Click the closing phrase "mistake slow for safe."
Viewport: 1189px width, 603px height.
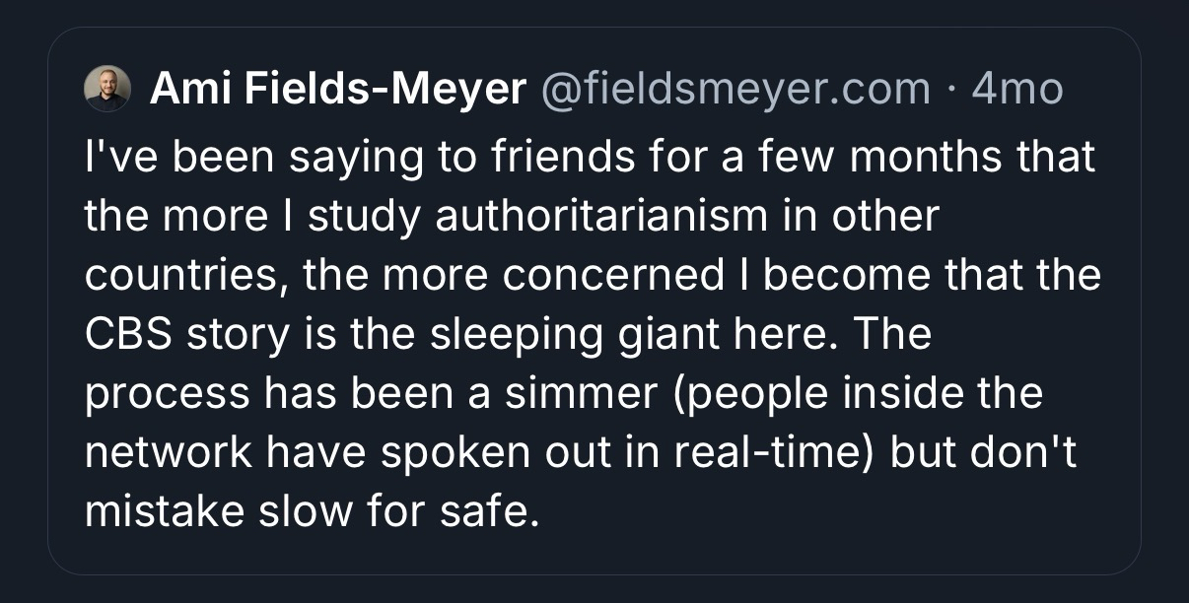(x=313, y=512)
